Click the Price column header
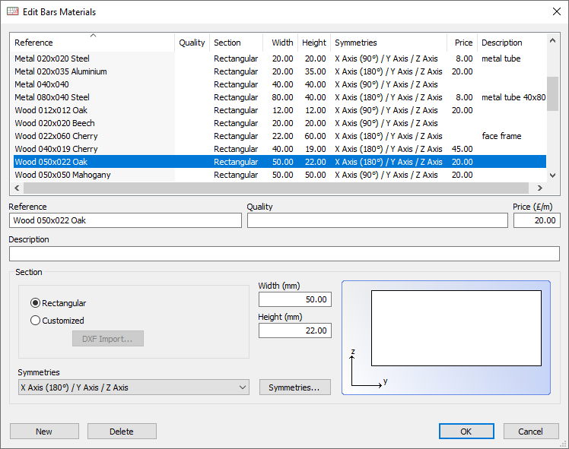This screenshot has height=449, width=569. (462, 43)
